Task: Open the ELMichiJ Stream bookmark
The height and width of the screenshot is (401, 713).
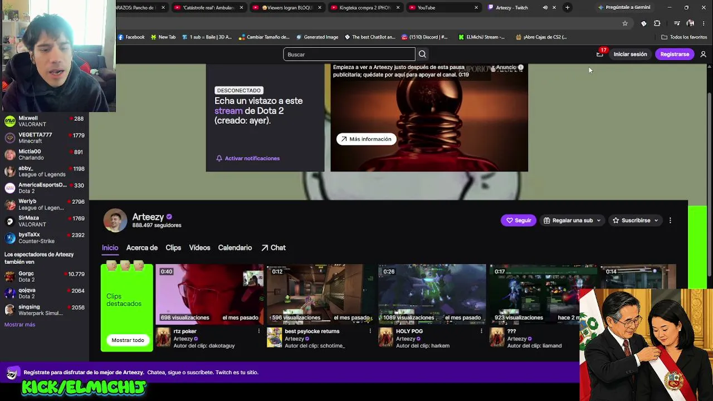Action: 482,37
